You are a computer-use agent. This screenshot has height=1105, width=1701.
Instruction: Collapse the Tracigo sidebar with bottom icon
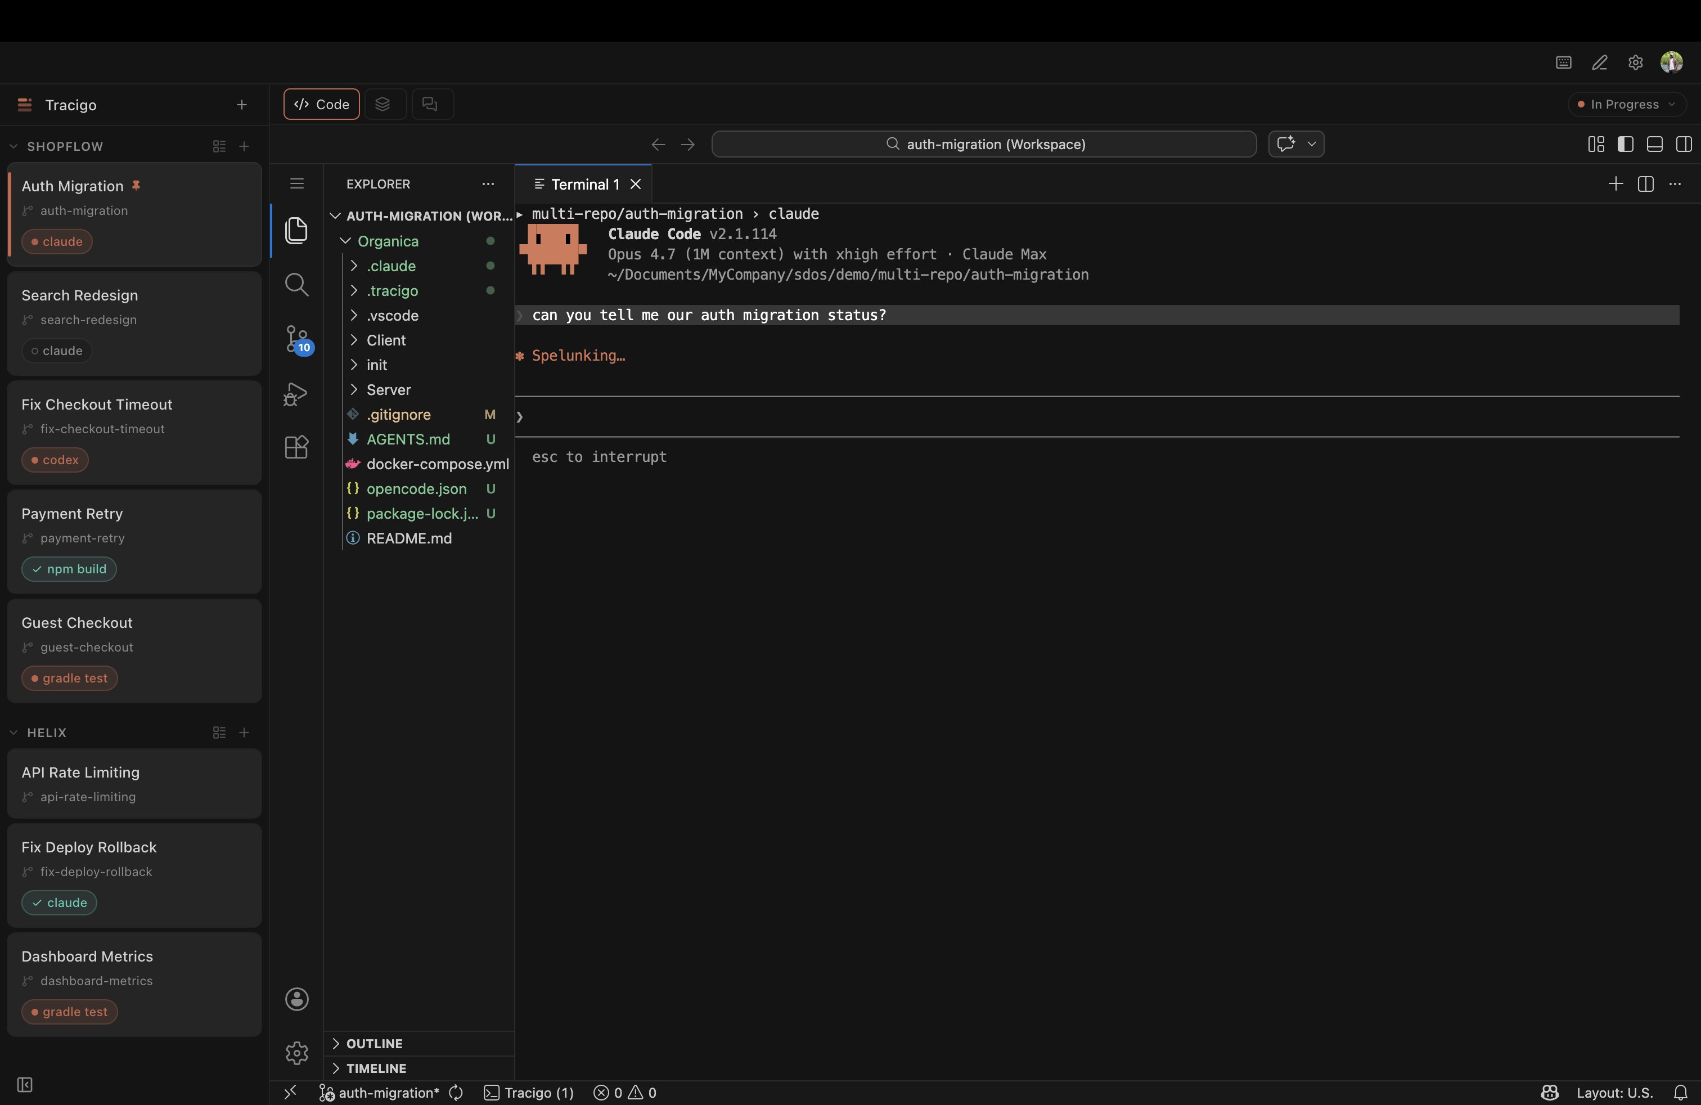click(x=25, y=1085)
